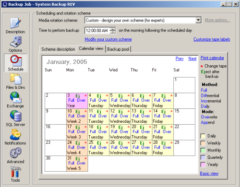
Task: Click Thursday label on January 6
Action: click(139, 105)
